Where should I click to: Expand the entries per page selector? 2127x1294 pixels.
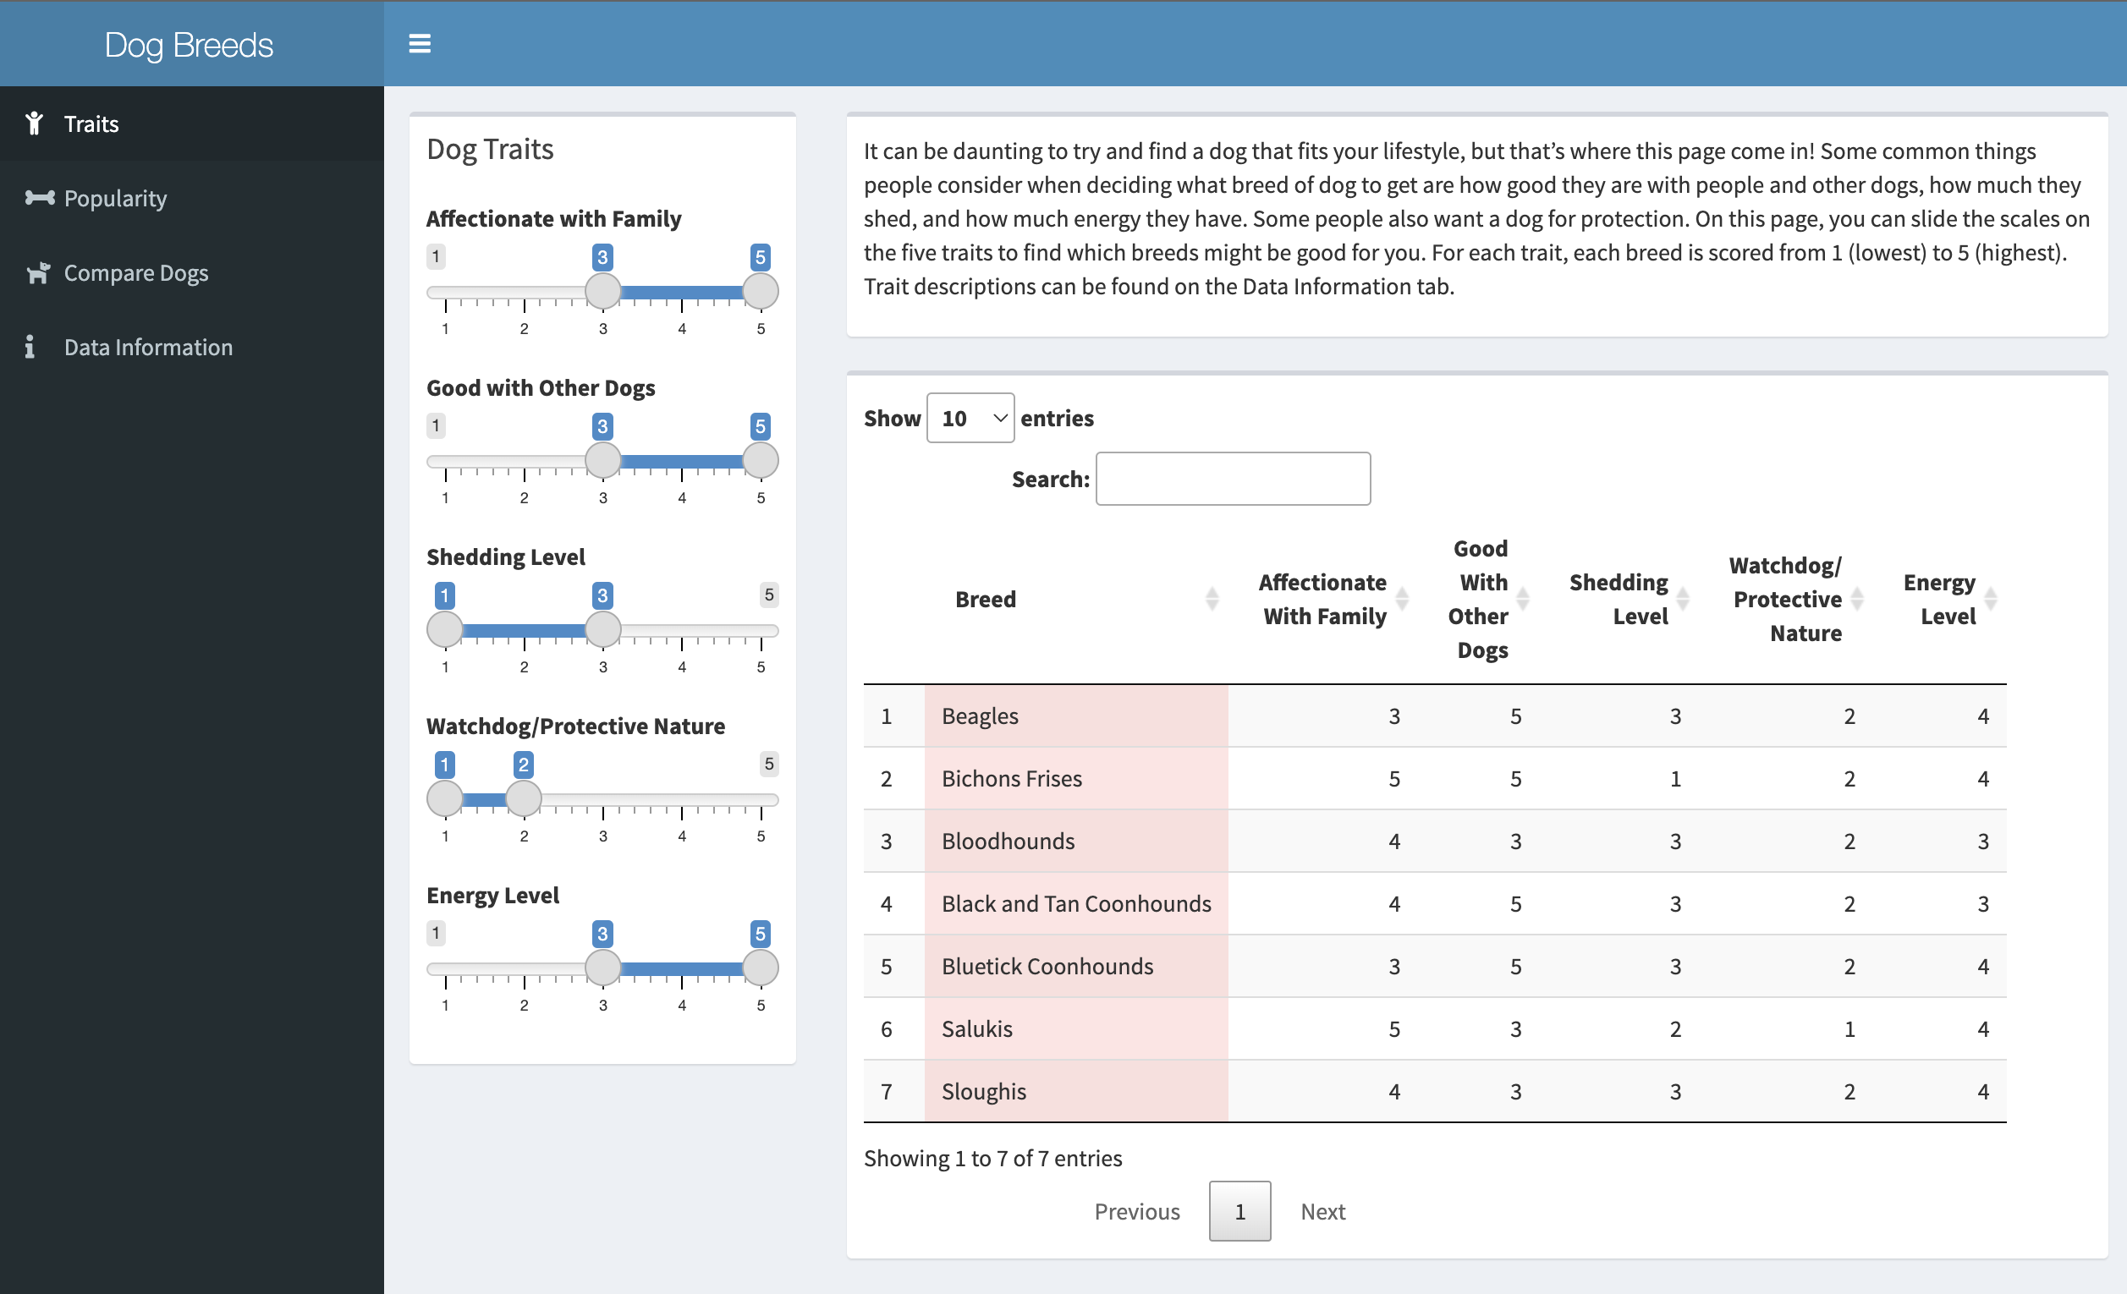pyautogui.click(x=968, y=418)
